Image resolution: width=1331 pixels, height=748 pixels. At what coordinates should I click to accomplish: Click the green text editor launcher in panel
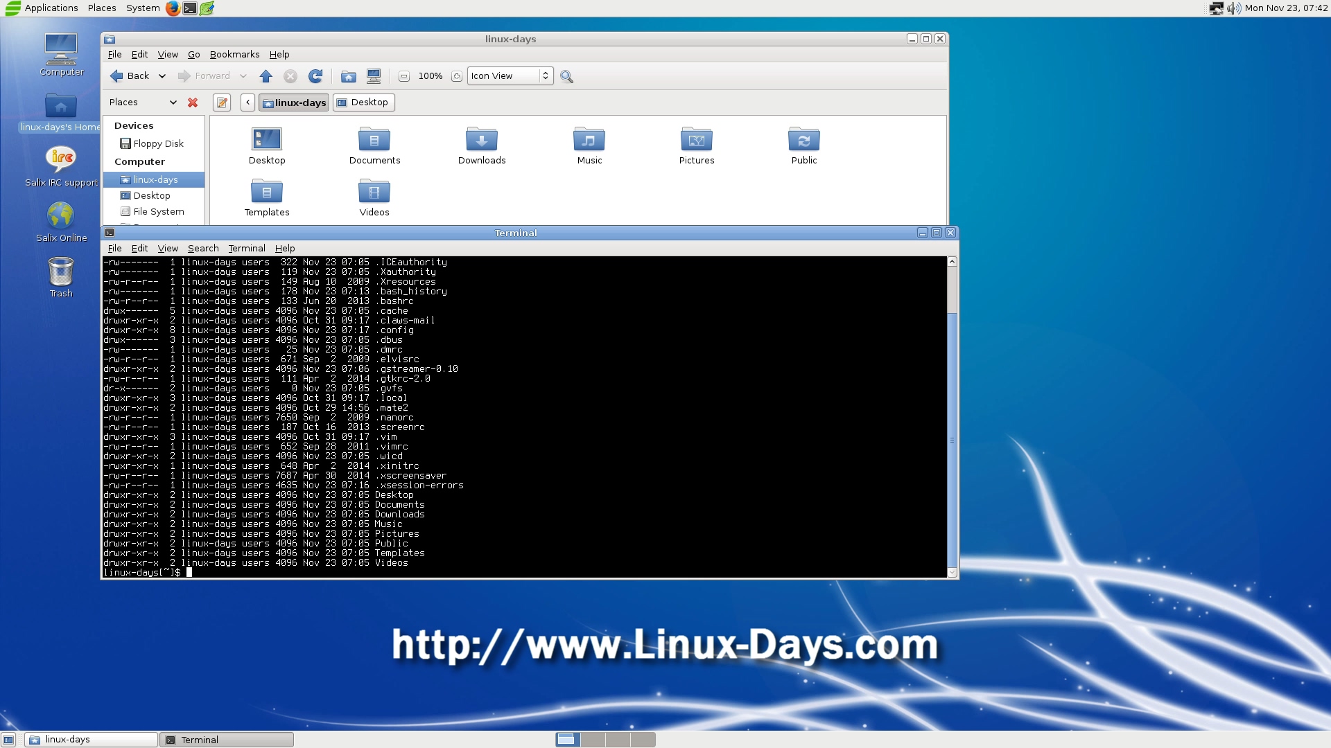207,8
